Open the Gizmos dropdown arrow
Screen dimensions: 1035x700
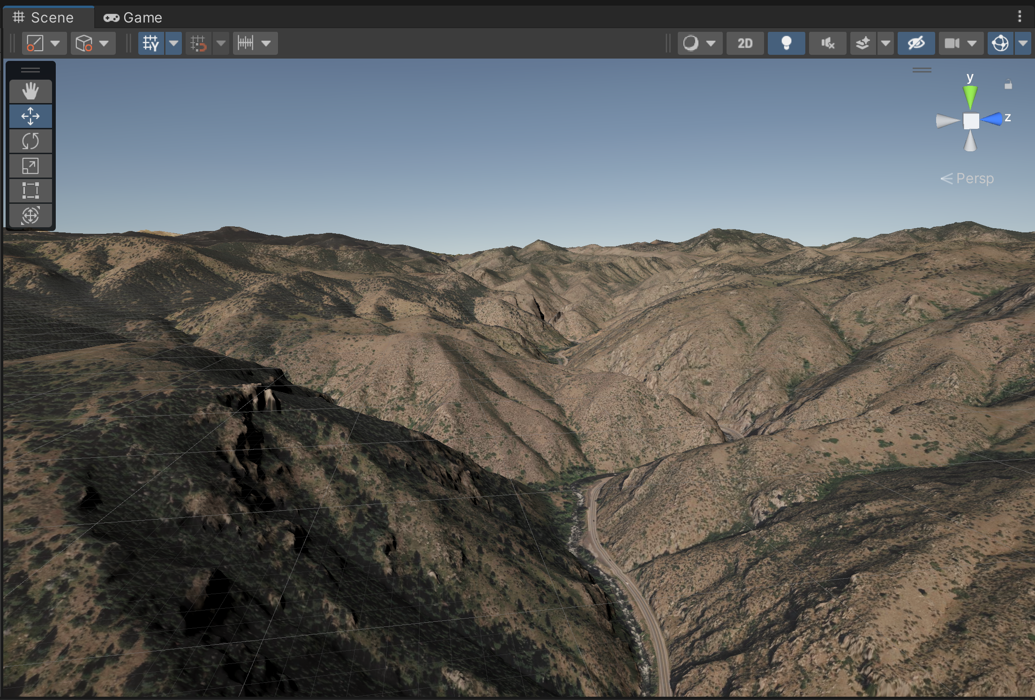[x=1023, y=43]
